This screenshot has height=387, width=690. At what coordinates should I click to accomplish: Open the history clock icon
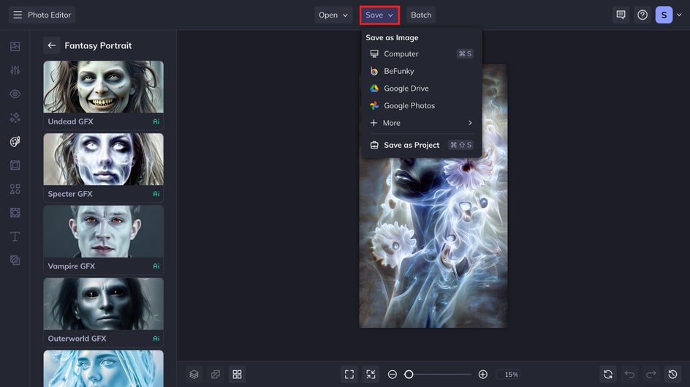click(673, 375)
